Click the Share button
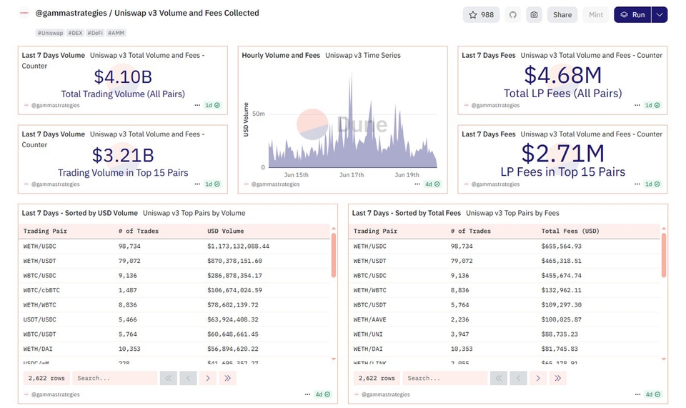This screenshot has width=686, height=408. [562, 15]
